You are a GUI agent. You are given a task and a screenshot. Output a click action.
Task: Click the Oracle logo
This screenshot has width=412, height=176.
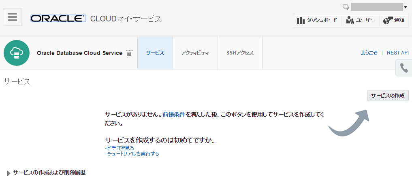(x=58, y=19)
